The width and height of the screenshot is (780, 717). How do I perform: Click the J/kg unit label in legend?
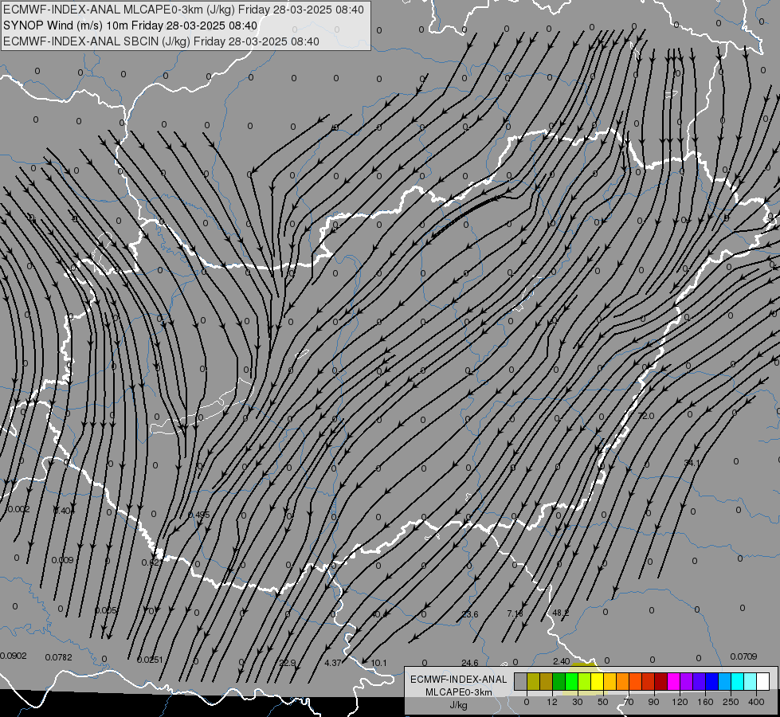click(459, 705)
